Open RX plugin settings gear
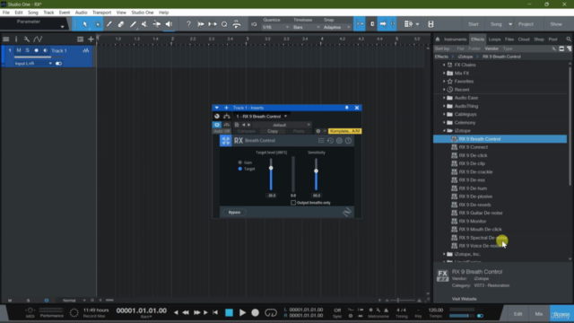This screenshot has height=323, width=574. pyautogui.click(x=339, y=141)
